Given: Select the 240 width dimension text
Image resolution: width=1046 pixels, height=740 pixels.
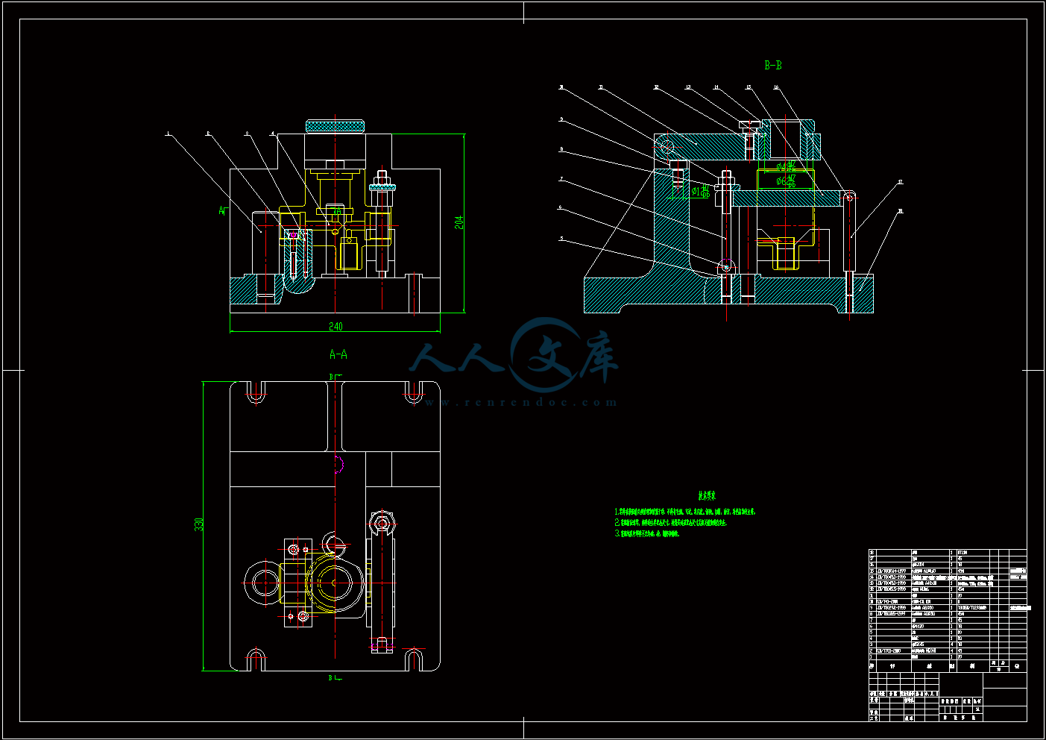Looking at the screenshot, I should (x=335, y=327).
